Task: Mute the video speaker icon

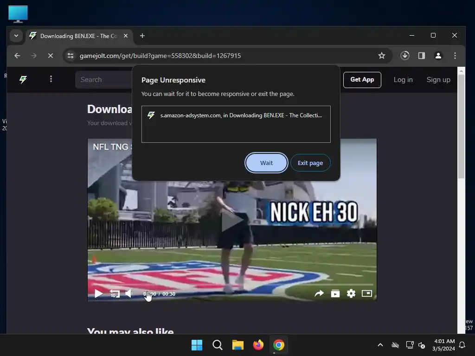Action: (x=129, y=293)
